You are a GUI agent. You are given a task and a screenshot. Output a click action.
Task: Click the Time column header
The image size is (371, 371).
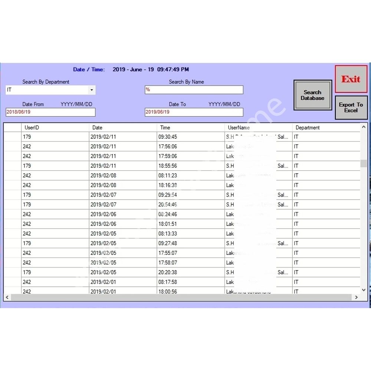pyautogui.click(x=190, y=128)
